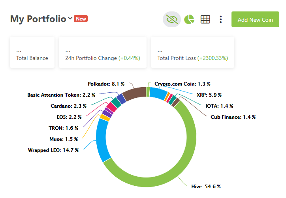Click the Polkadot: 8.1 % label
The height and width of the screenshot is (198, 286).
tap(106, 84)
